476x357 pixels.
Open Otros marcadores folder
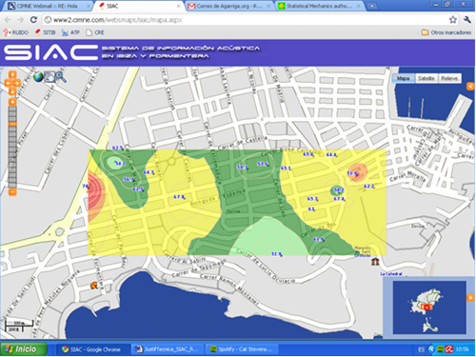[x=446, y=32]
